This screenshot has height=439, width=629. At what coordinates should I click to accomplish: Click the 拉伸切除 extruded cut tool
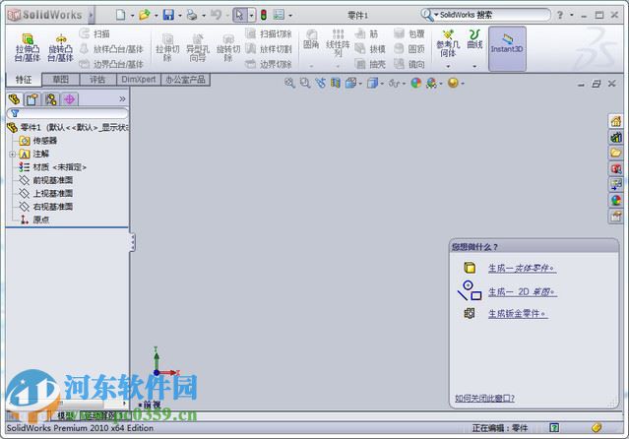pyautogui.click(x=167, y=47)
